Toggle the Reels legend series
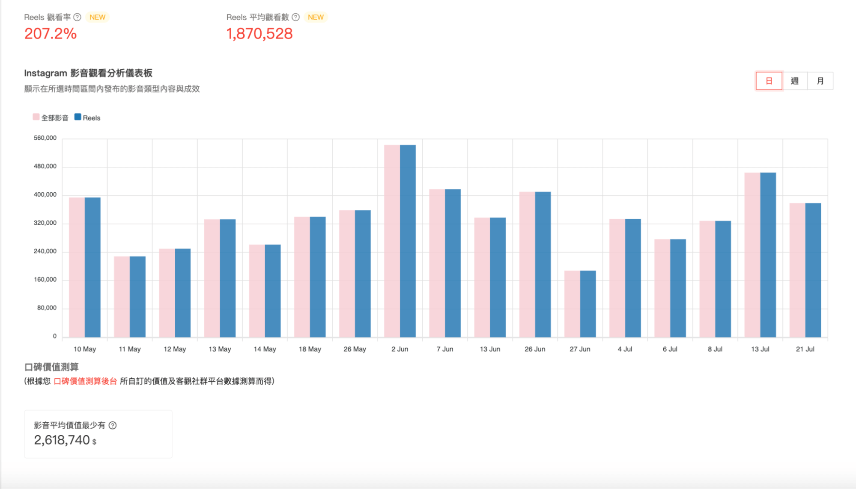Image resolution: width=856 pixels, height=489 pixels. pyautogui.click(x=87, y=118)
